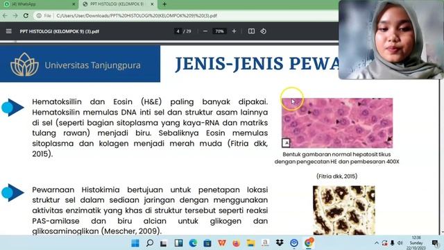Open the Windows Start menu

tap(135, 243)
